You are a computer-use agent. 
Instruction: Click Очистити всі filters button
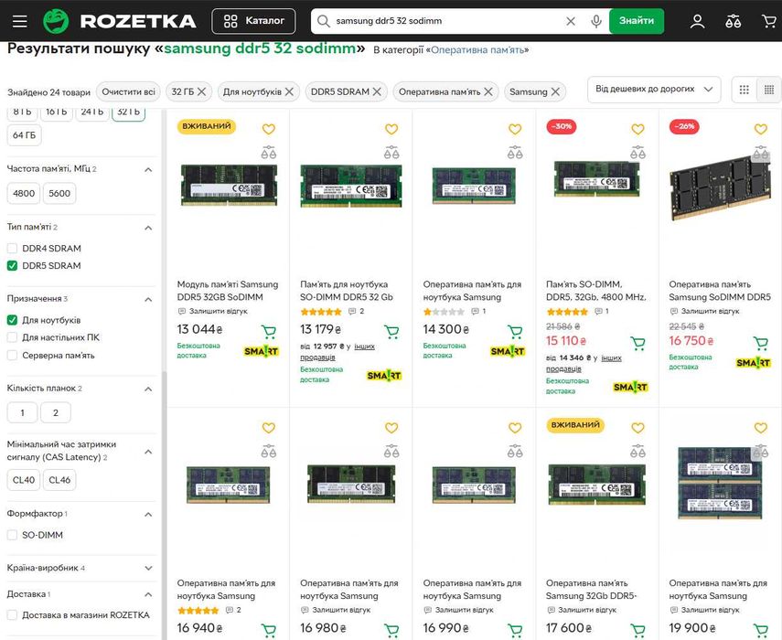128,91
